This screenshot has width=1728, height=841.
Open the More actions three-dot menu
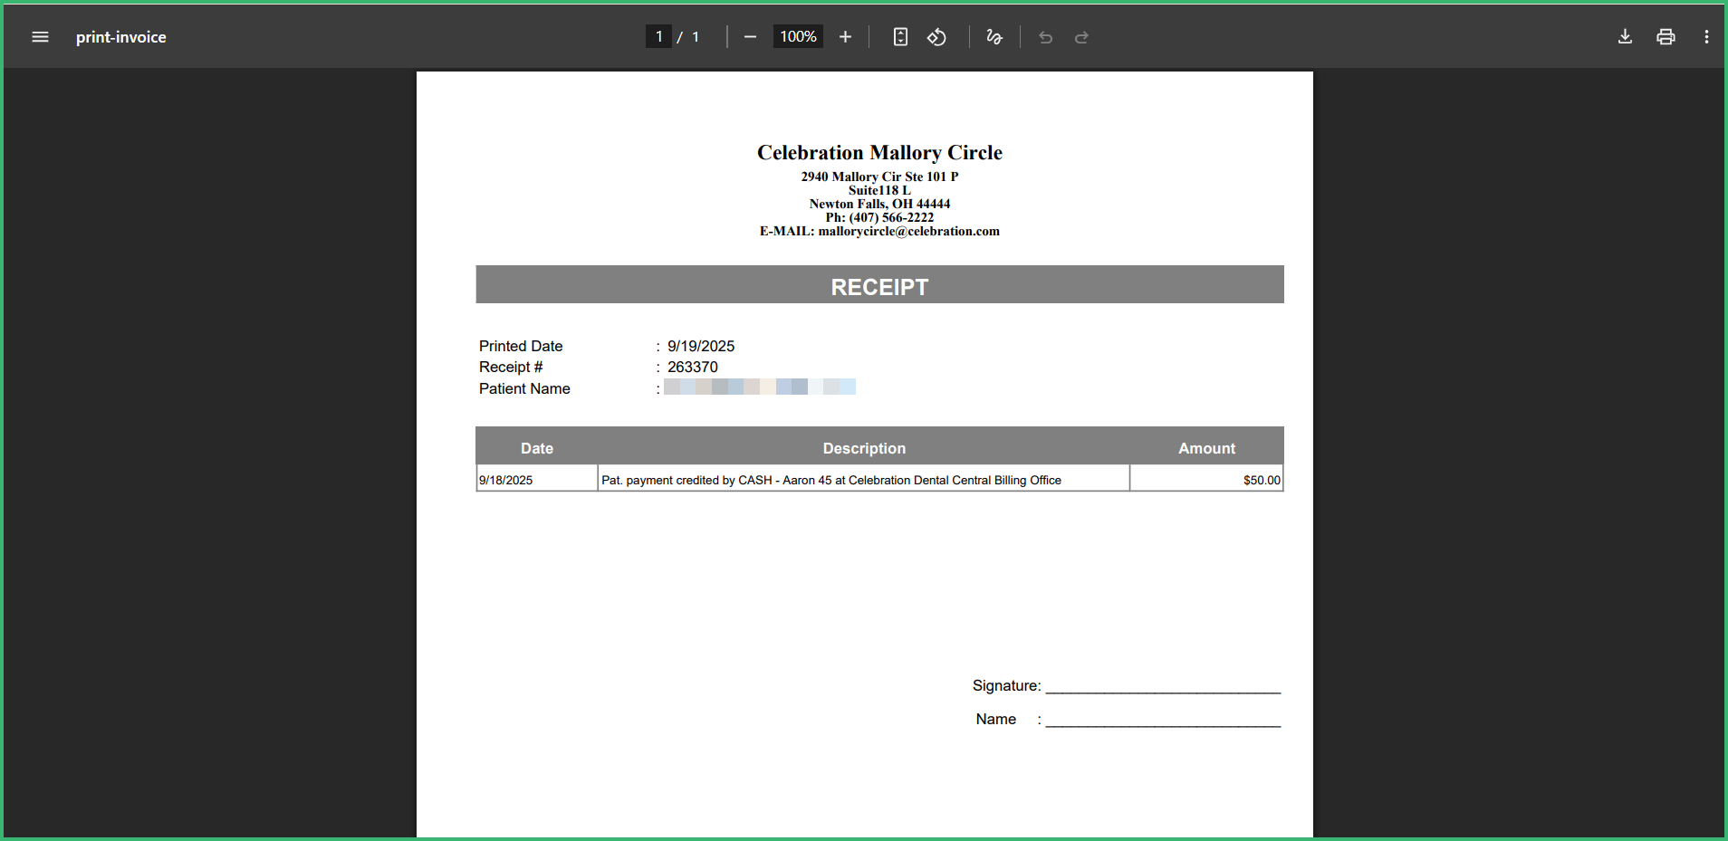click(1706, 37)
